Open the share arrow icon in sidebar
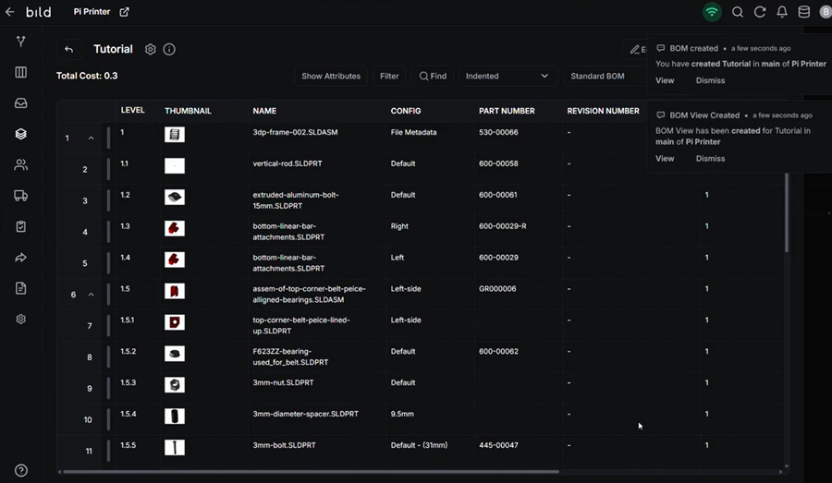Screen dimensions: 832x483 click(20, 258)
